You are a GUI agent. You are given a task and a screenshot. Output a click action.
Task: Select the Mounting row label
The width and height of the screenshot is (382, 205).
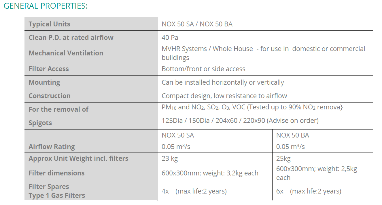pos(44,82)
